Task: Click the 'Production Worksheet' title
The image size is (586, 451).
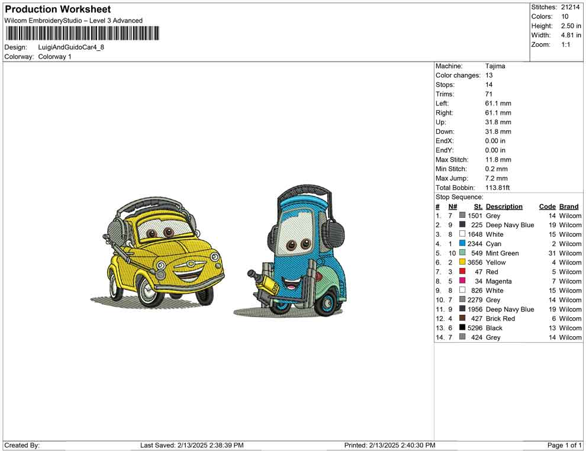Action: pyautogui.click(x=58, y=9)
